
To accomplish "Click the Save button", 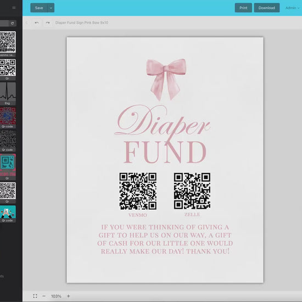I will (39, 8).
